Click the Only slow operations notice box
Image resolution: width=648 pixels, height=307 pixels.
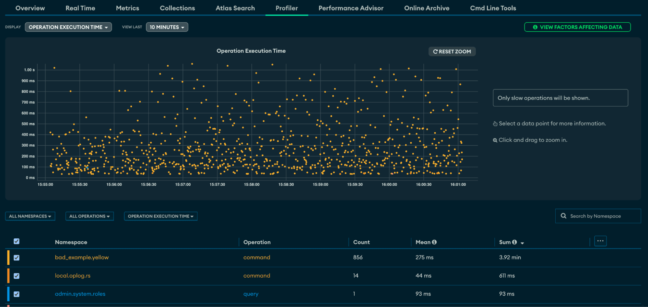[x=560, y=98]
